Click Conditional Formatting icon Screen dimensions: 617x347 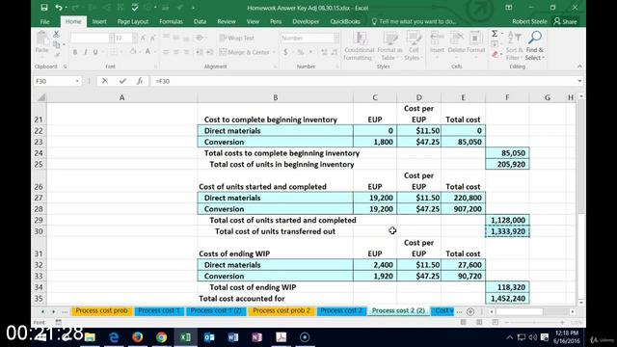coord(359,39)
